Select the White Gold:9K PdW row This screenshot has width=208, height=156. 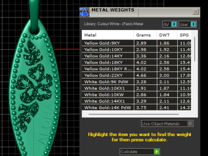[x=136, y=82]
